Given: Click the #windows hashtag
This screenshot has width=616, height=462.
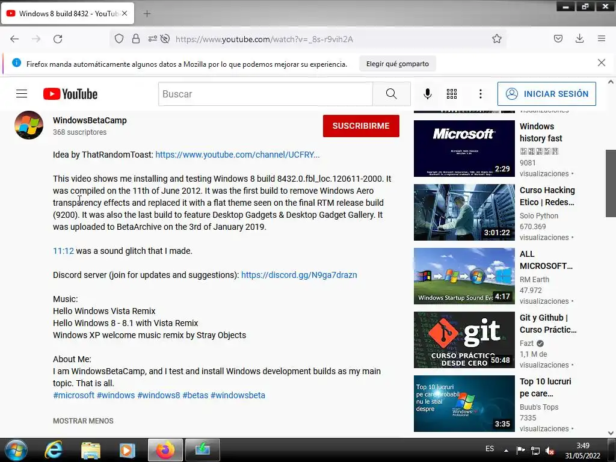Looking at the screenshot, I should 116,395.
